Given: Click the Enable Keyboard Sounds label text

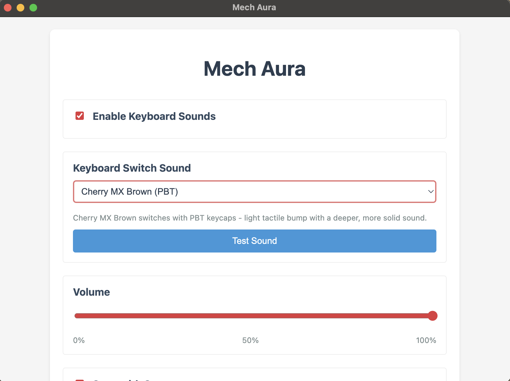Looking at the screenshot, I should 154,116.
